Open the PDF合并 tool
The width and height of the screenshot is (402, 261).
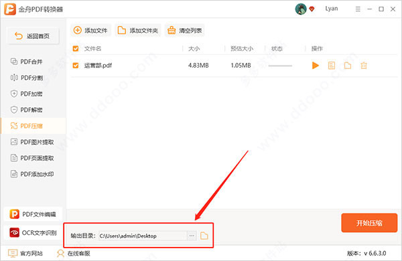point(27,62)
